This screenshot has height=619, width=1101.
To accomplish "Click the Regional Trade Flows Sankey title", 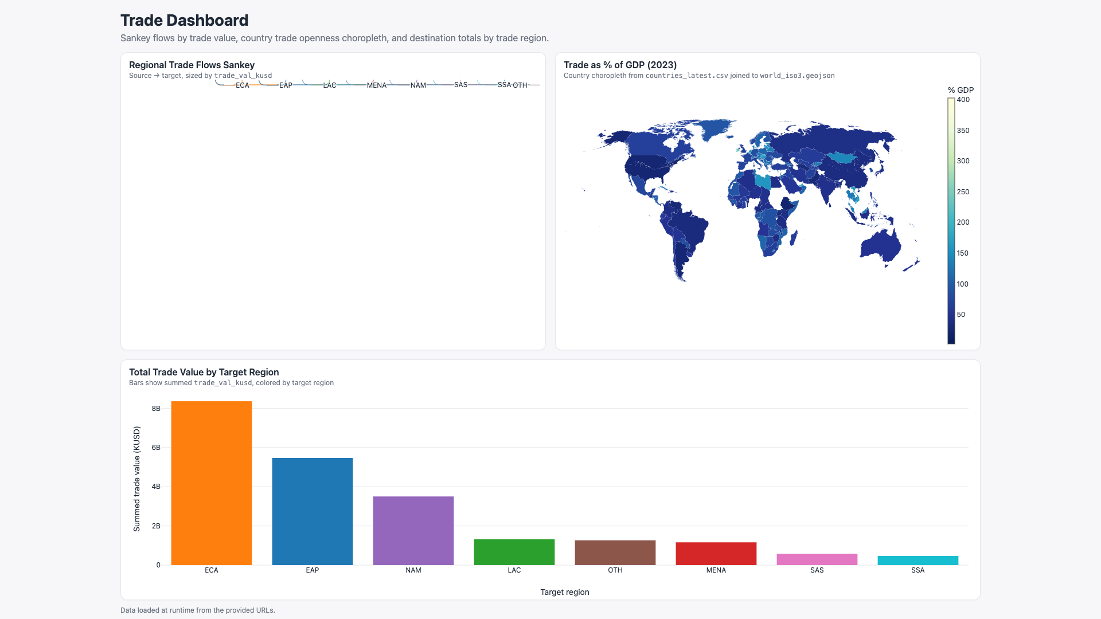I will click(192, 65).
